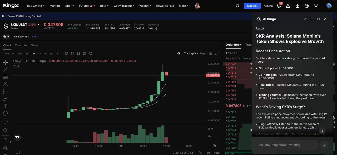This screenshot has width=337, height=155.
Task: Toggle percent scale on the chart
Action: 200,153
